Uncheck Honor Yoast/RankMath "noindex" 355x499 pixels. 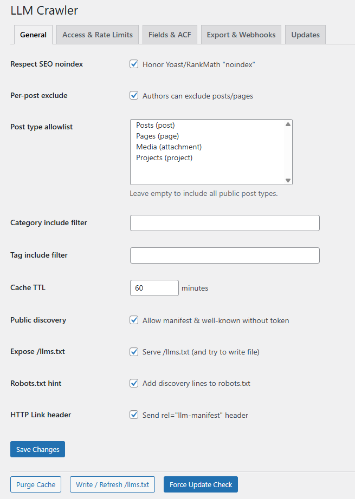click(x=134, y=64)
